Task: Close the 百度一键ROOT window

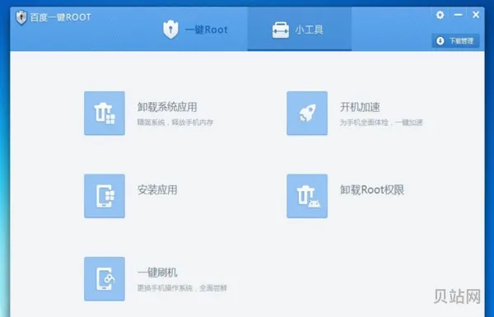Action: tap(476, 15)
